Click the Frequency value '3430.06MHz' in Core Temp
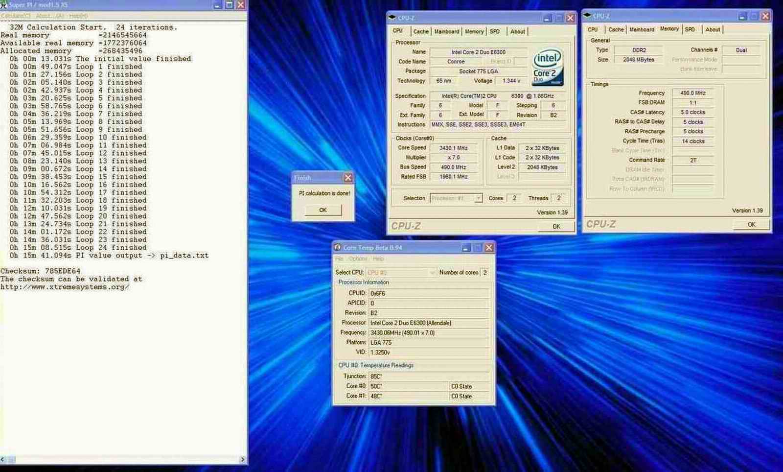This screenshot has width=783, height=472. point(429,332)
